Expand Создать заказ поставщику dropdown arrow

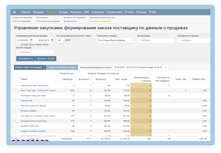[44, 67]
